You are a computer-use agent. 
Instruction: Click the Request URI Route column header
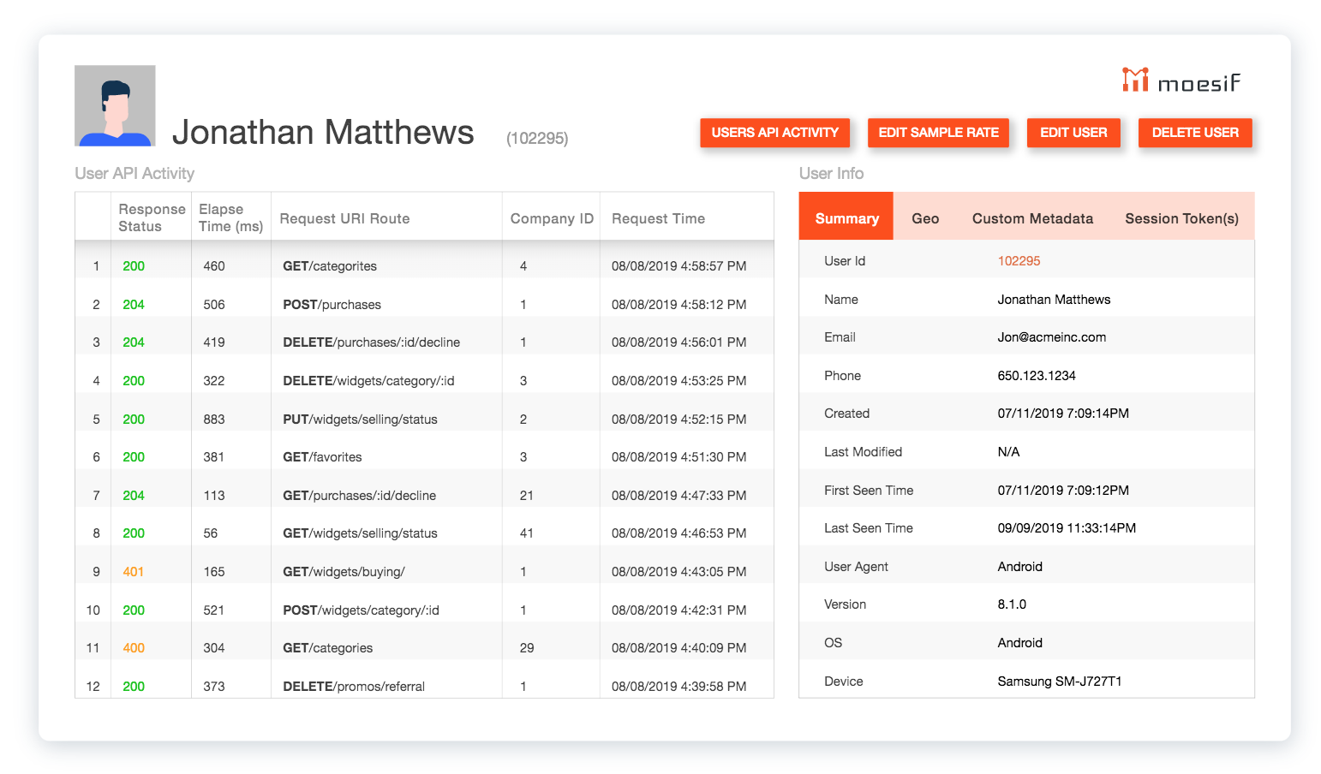coord(344,218)
